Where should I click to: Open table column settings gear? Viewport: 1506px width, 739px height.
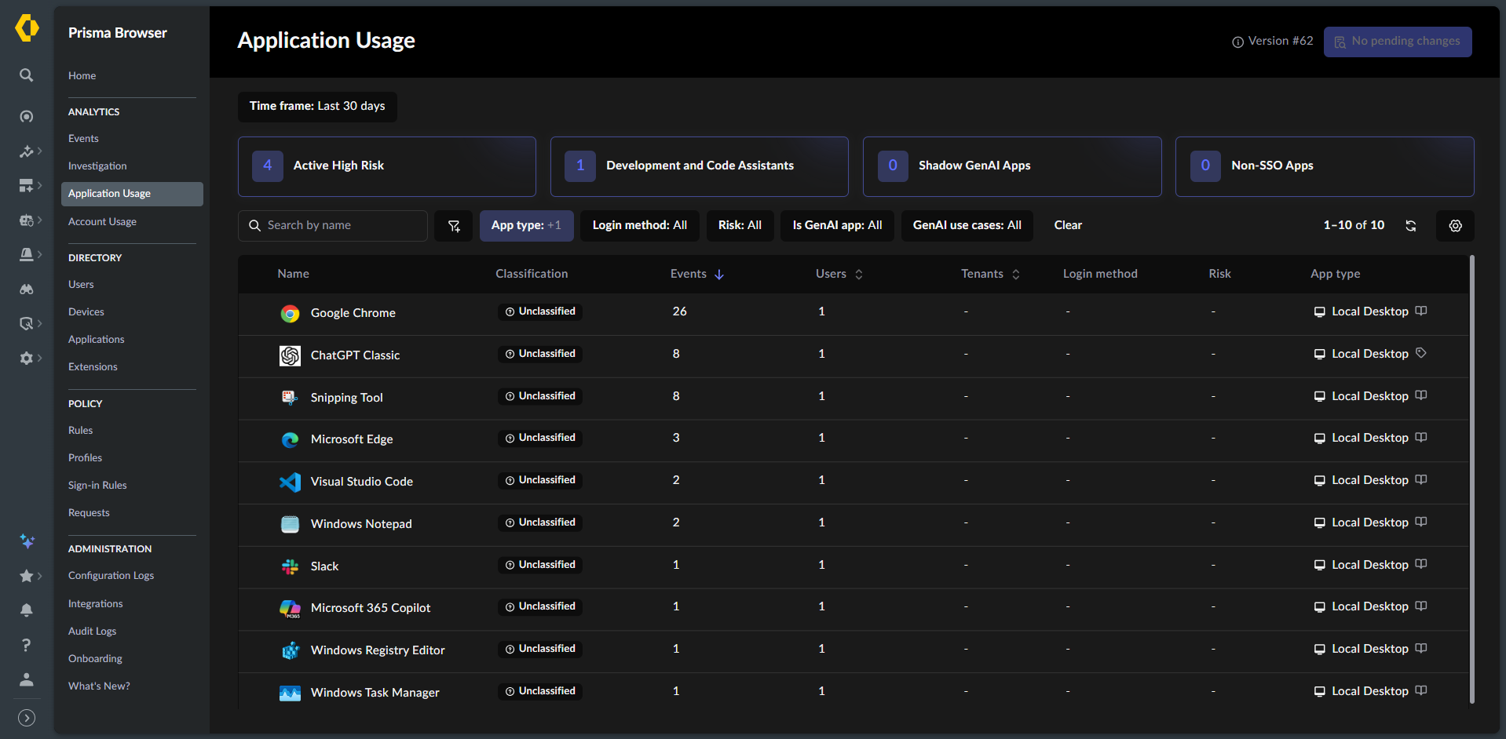coord(1455,226)
